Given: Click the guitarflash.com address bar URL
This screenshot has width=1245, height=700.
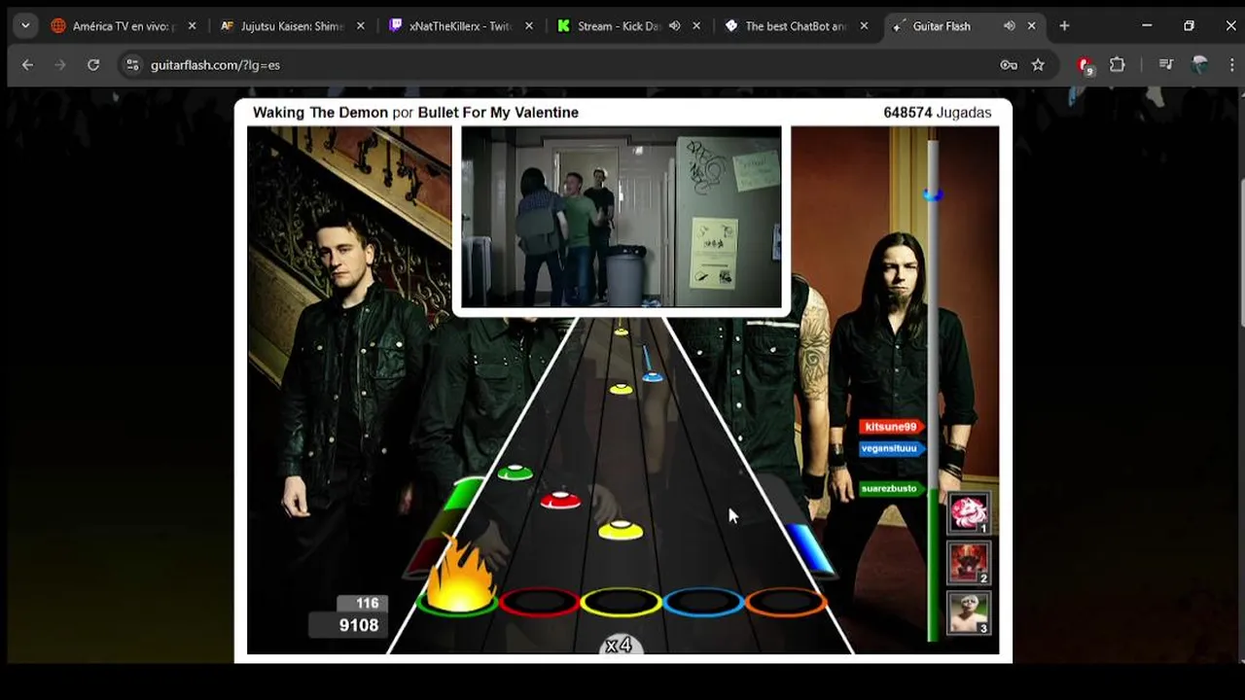Looking at the screenshot, I should coord(215,65).
